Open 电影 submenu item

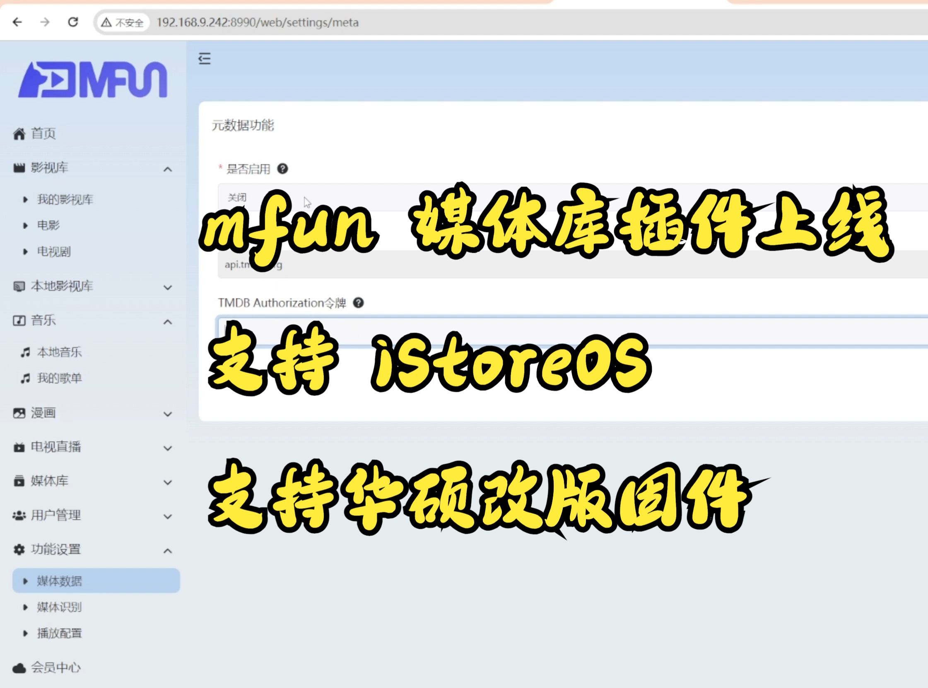[48, 225]
